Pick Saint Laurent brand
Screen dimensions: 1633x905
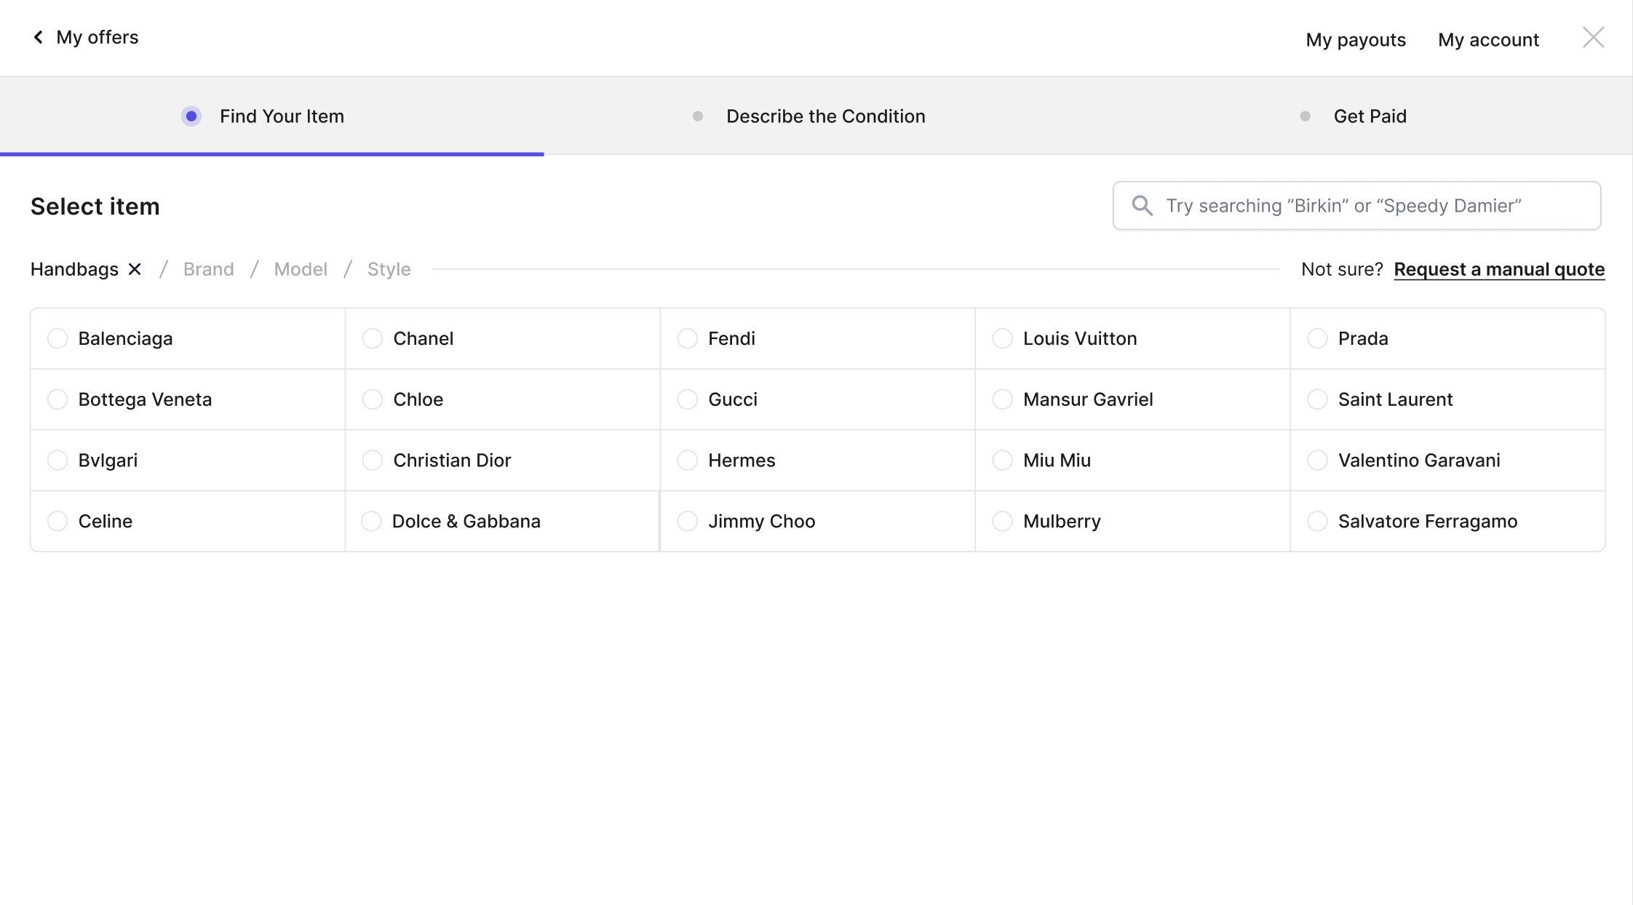tap(1448, 399)
